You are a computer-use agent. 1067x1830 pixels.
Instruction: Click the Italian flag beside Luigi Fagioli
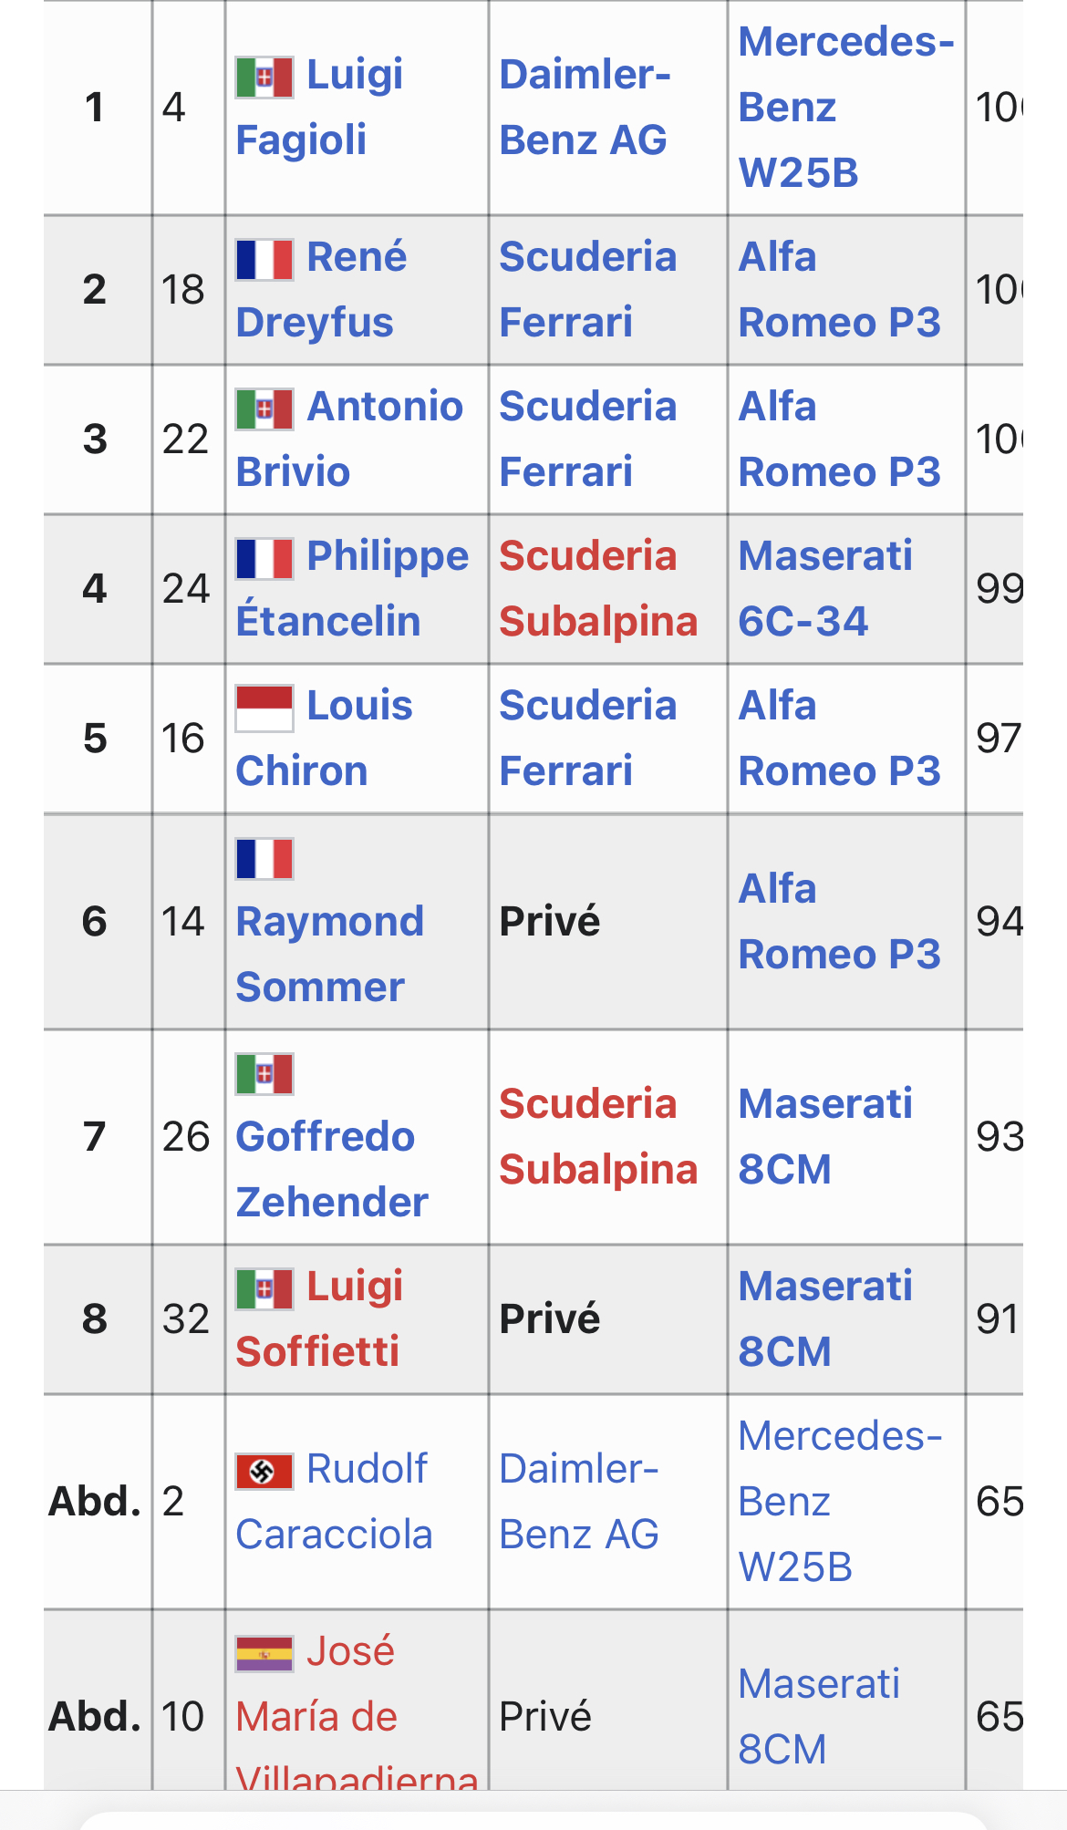(x=264, y=78)
